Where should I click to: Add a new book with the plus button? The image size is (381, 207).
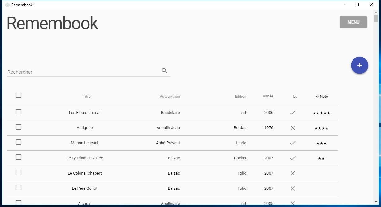click(x=359, y=65)
